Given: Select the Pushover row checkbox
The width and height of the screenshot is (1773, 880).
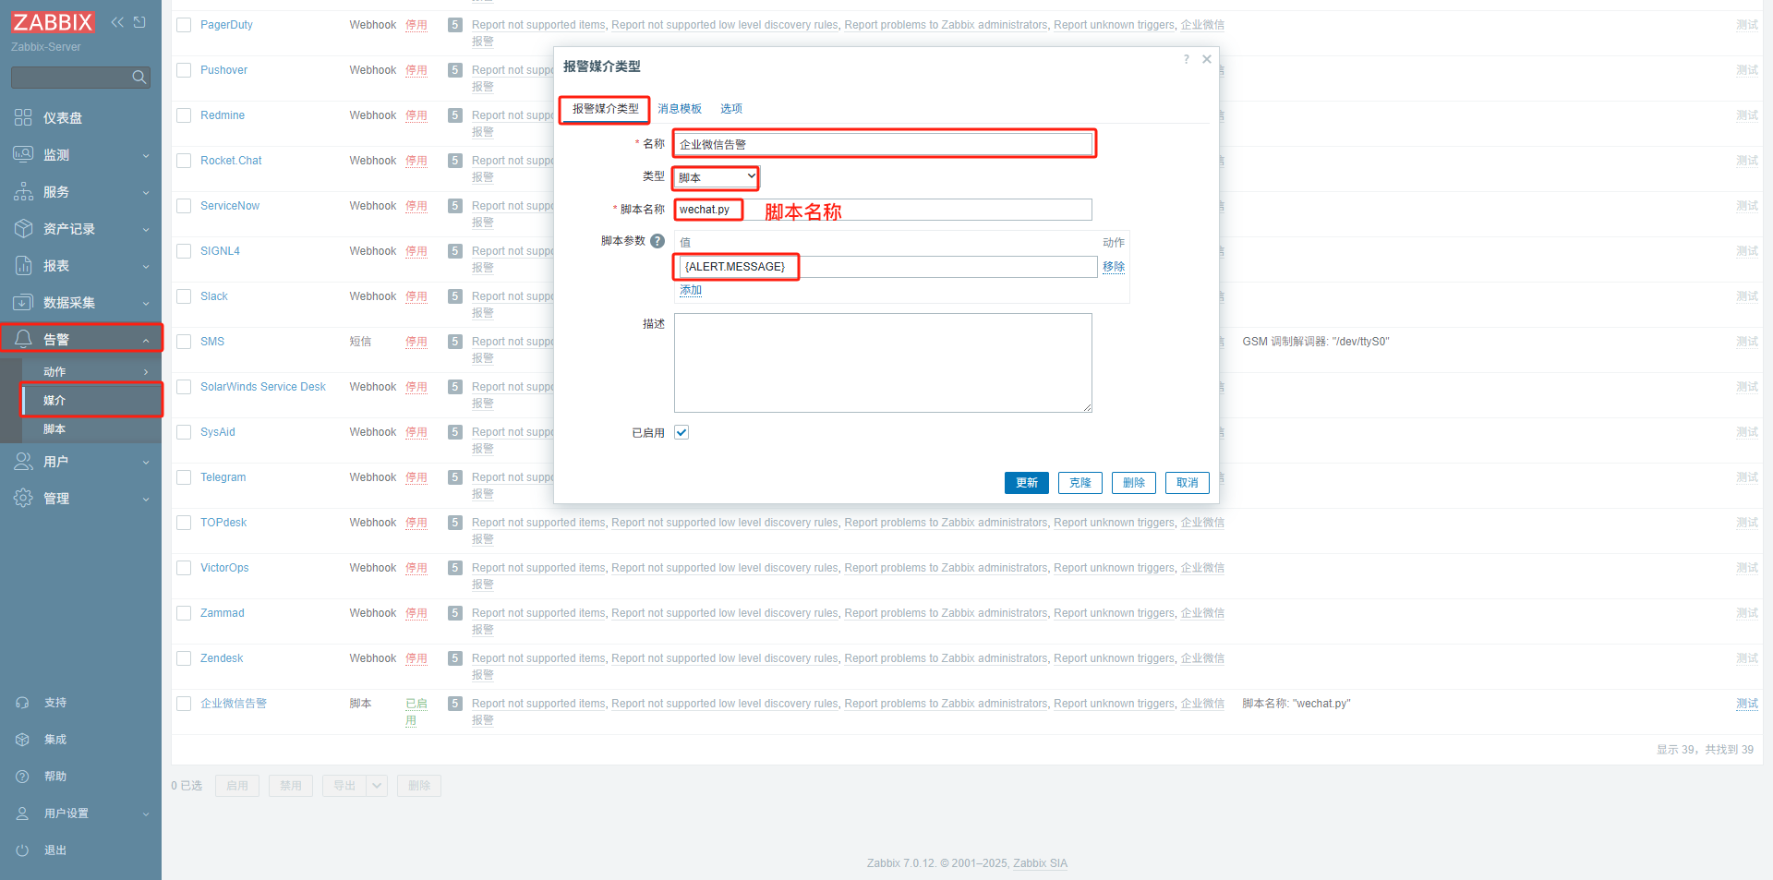Looking at the screenshot, I should [184, 70].
